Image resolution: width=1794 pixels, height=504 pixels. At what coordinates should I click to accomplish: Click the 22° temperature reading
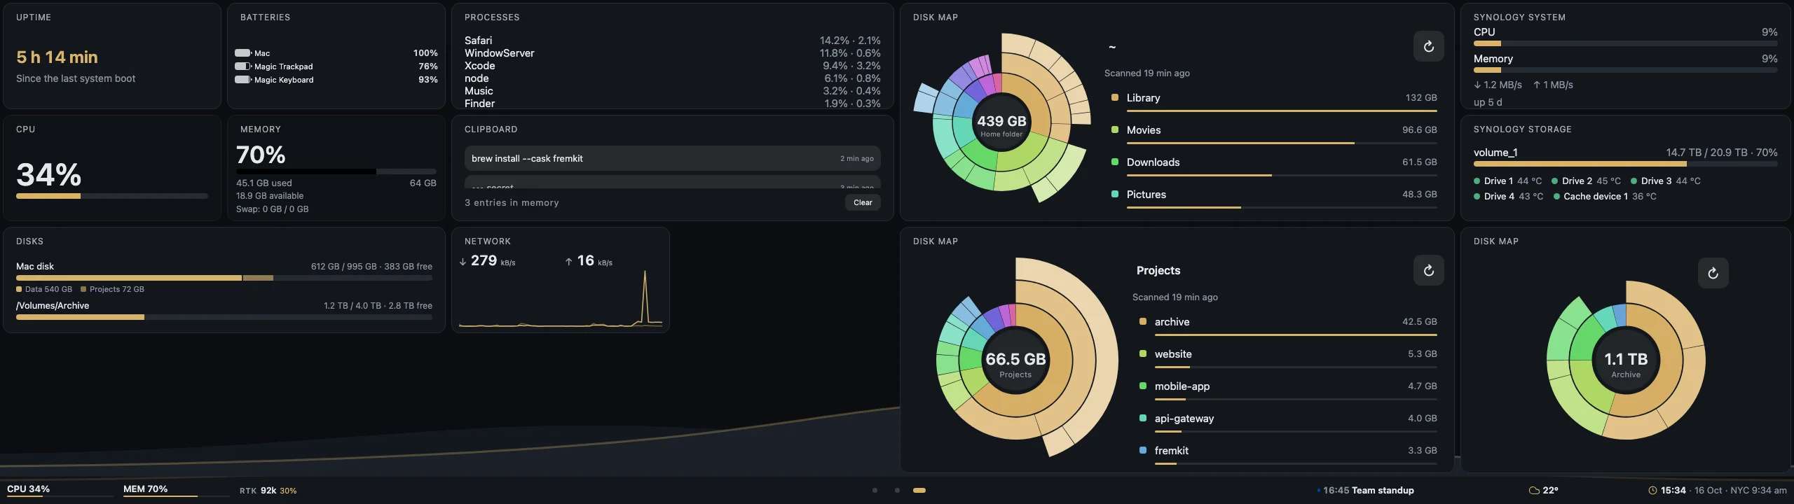click(1550, 491)
